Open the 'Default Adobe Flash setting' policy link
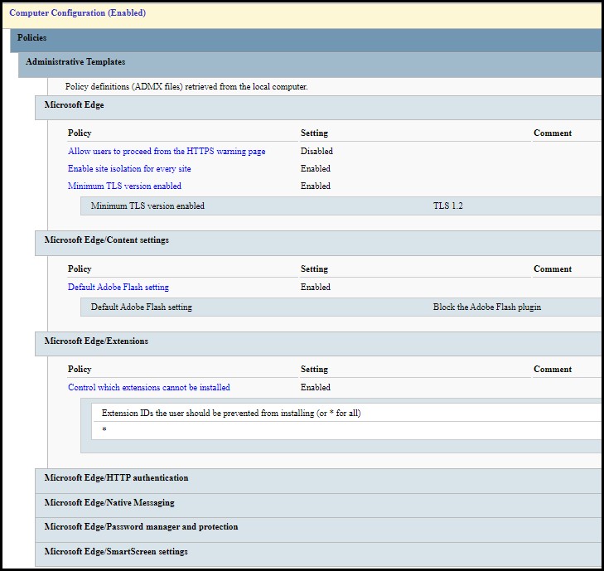The width and height of the screenshot is (604, 571). [x=118, y=287]
